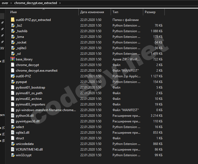Click the pyimod01_os_path file icon

point(13,93)
